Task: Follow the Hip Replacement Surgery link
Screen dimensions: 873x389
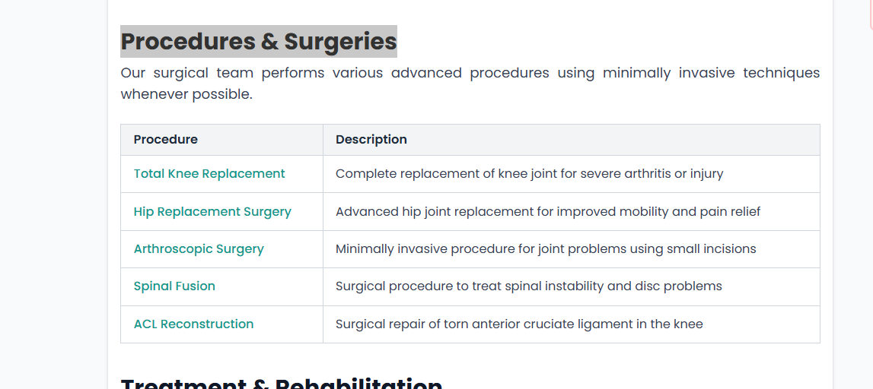Action: 212,212
